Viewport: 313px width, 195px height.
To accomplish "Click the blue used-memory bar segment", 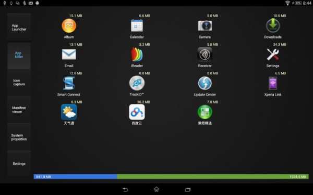I will coord(75,176).
